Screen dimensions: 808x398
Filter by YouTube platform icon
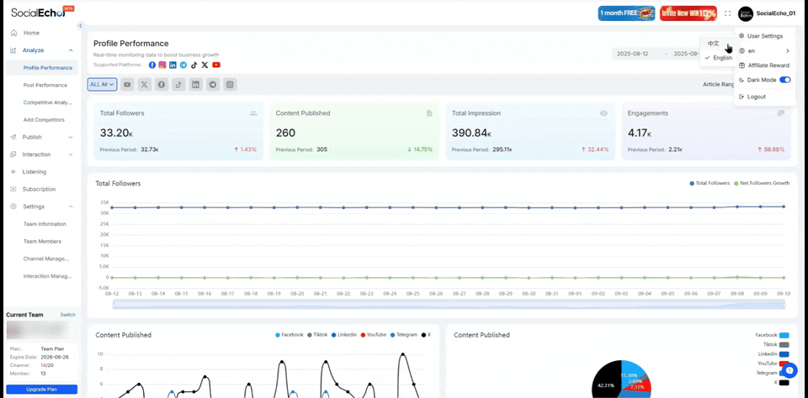tap(127, 85)
